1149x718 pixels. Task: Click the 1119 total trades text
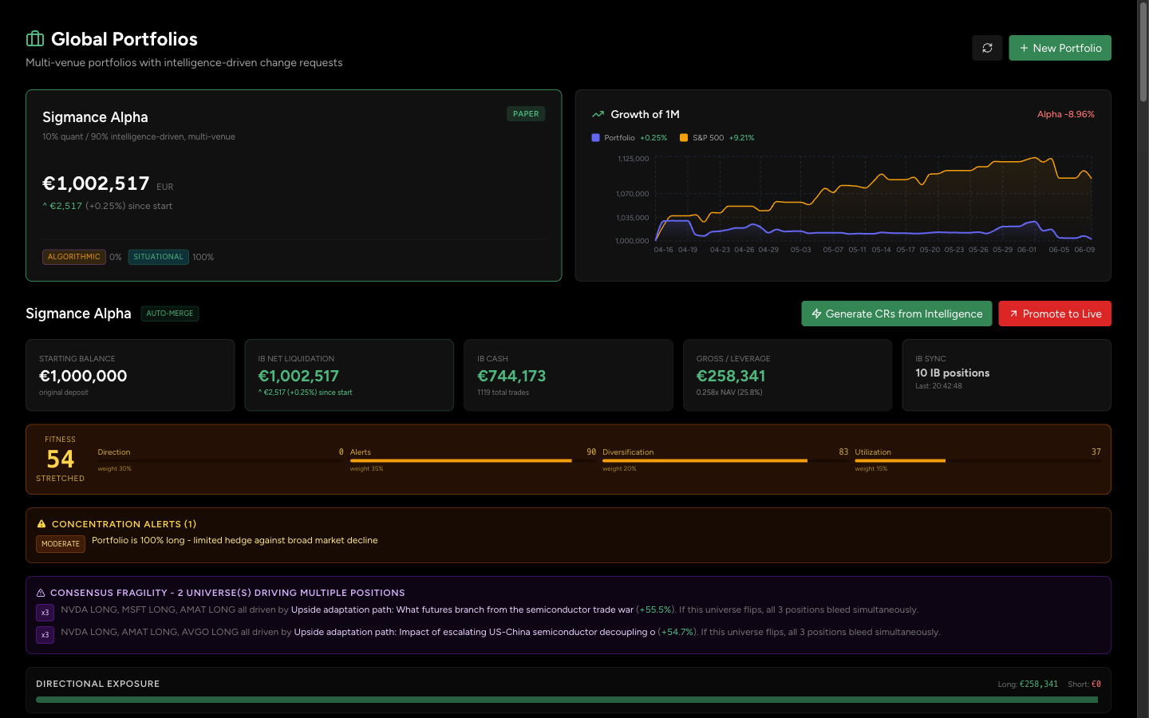[x=503, y=393]
